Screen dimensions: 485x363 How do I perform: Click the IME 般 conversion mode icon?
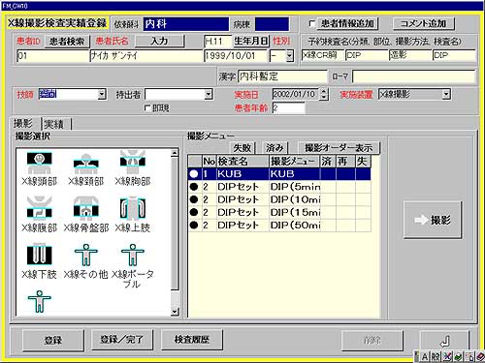pos(436,356)
